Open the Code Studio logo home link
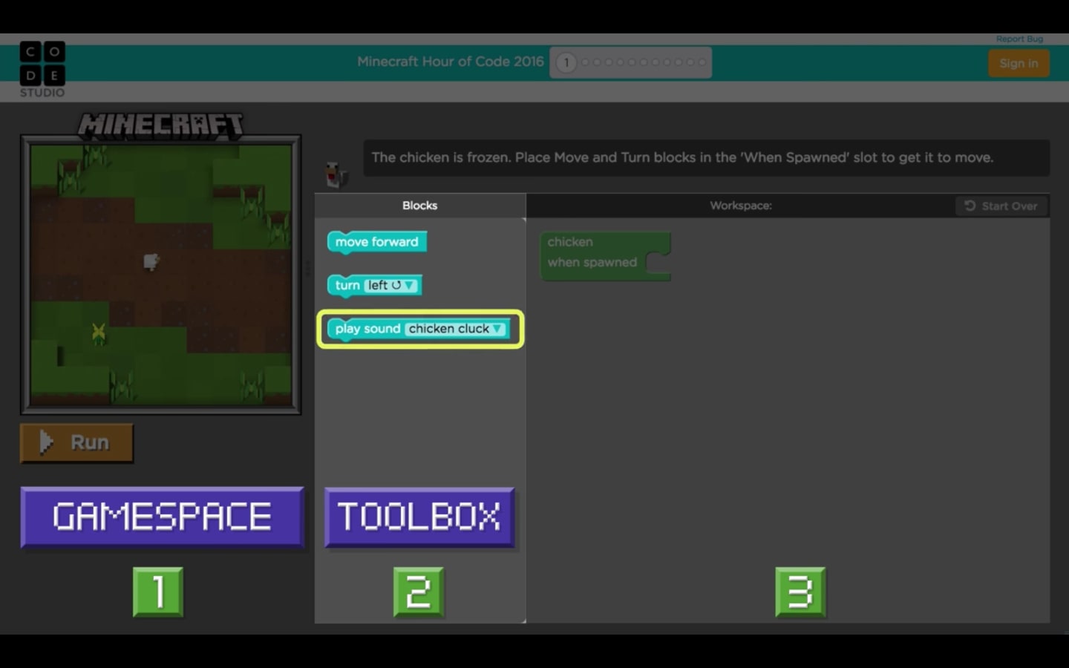This screenshot has height=668, width=1069. pyautogui.click(x=42, y=69)
